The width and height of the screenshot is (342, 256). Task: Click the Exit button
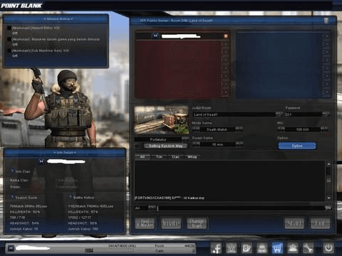point(320,223)
